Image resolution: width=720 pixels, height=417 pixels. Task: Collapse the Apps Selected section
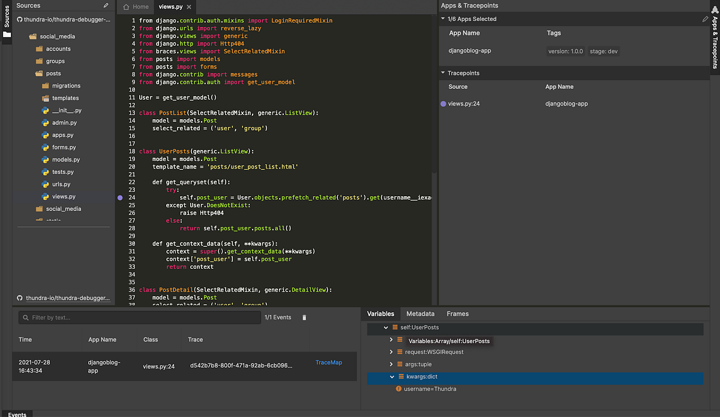(x=443, y=19)
